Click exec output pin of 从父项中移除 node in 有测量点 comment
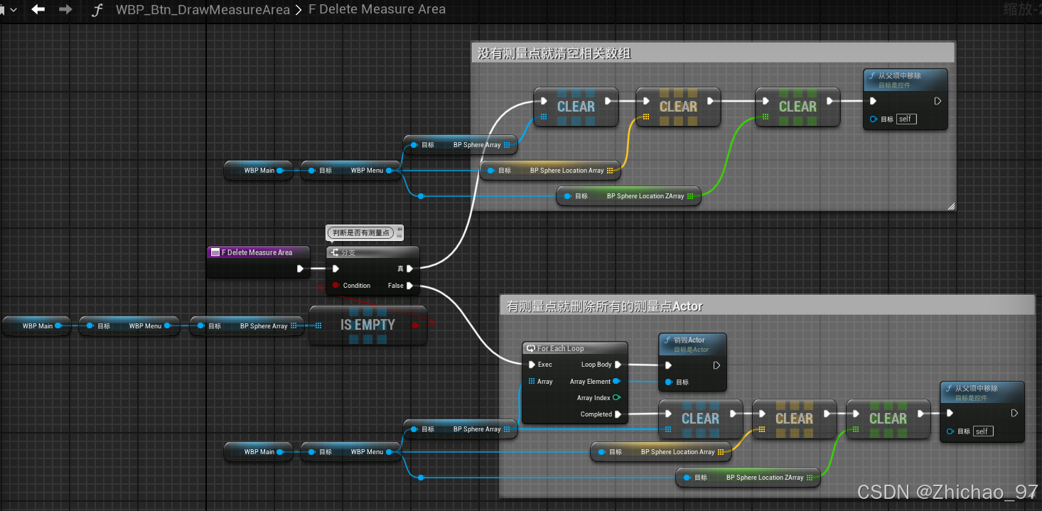This screenshot has width=1042, height=511. click(x=1014, y=413)
